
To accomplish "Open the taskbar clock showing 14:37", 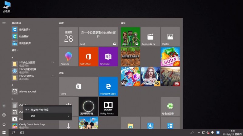I will [x=232, y=133].
